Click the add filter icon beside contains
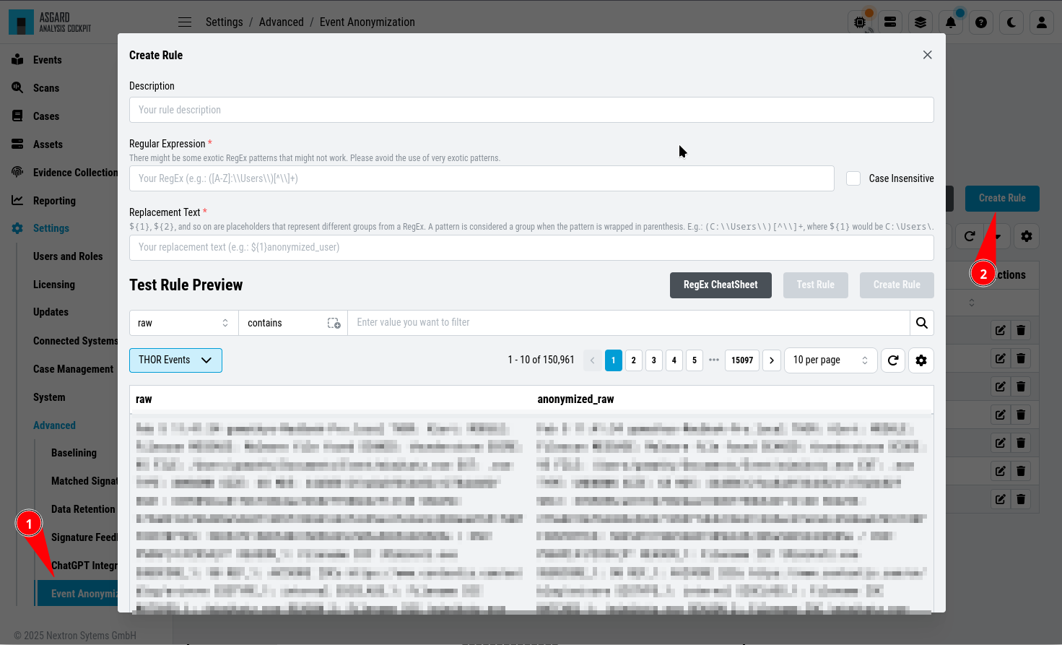This screenshot has height=645, width=1062. [x=334, y=324]
